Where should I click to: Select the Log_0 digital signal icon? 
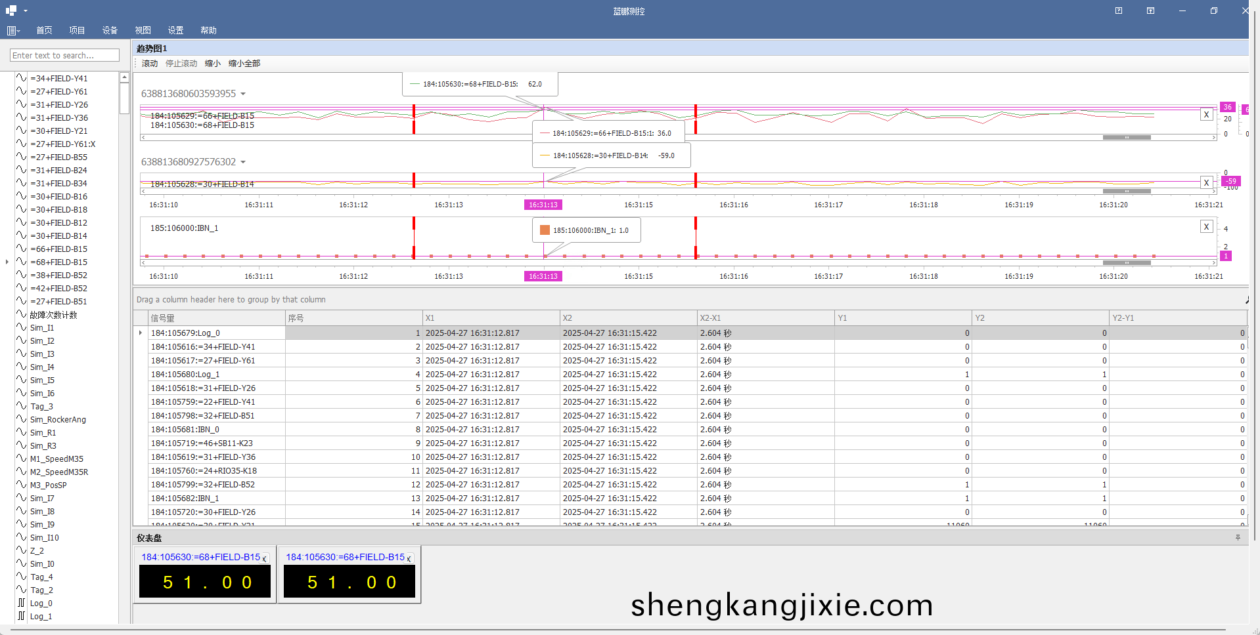[x=22, y=603]
